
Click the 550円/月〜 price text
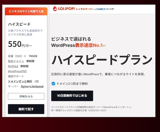pos(20,44)
